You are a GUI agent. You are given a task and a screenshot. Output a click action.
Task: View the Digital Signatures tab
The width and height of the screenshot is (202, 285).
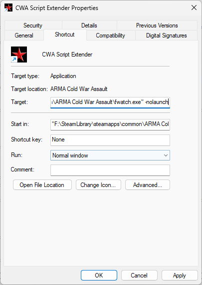tap(166, 35)
